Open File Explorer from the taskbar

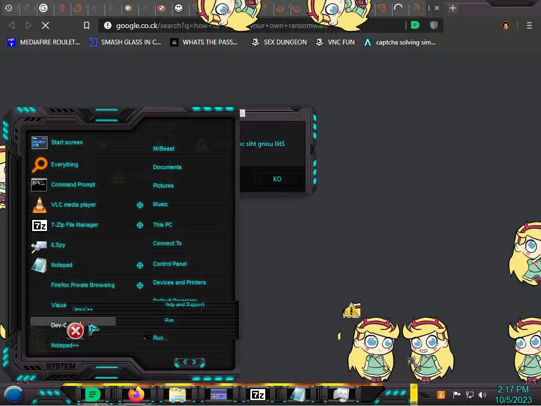178,395
